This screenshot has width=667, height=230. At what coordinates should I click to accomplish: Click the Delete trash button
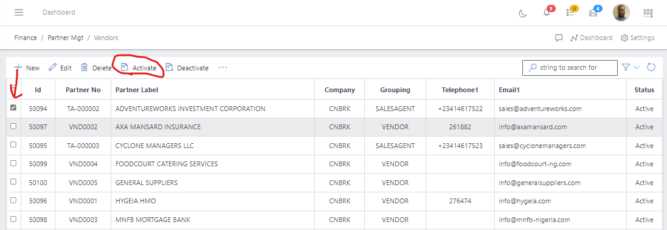[96, 67]
